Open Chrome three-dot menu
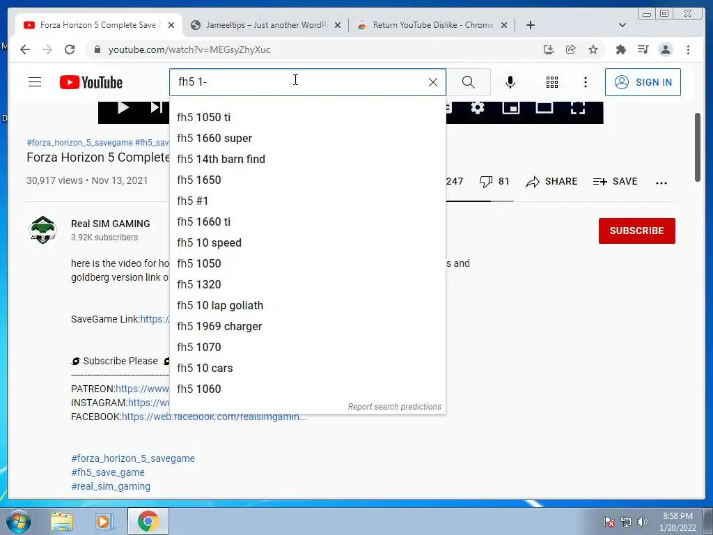 point(688,49)
